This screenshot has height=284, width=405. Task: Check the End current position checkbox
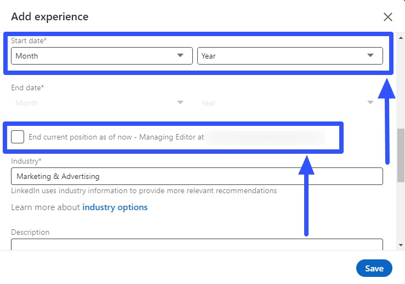[x=18, y=137]
